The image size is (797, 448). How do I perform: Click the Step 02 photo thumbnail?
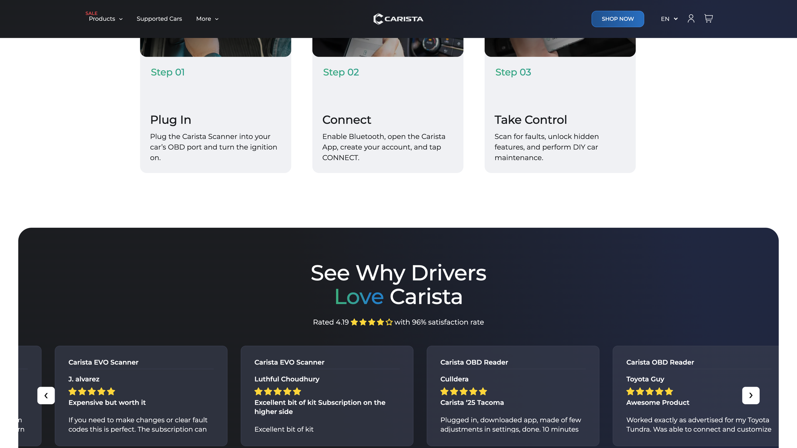[x=388, y=47]
